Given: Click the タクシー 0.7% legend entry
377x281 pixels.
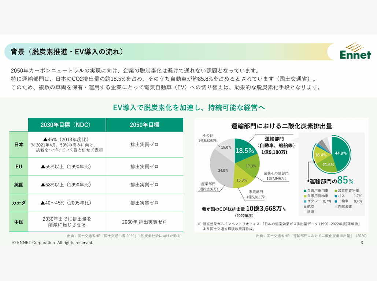Looking at the screenshot, I should click(318, 201).
